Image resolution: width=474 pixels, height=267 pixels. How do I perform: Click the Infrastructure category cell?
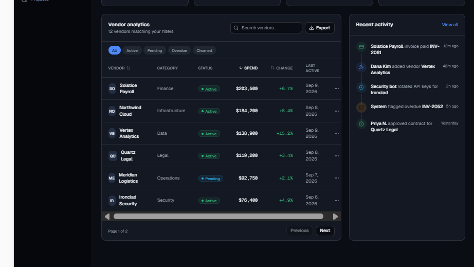click(171, 111)
